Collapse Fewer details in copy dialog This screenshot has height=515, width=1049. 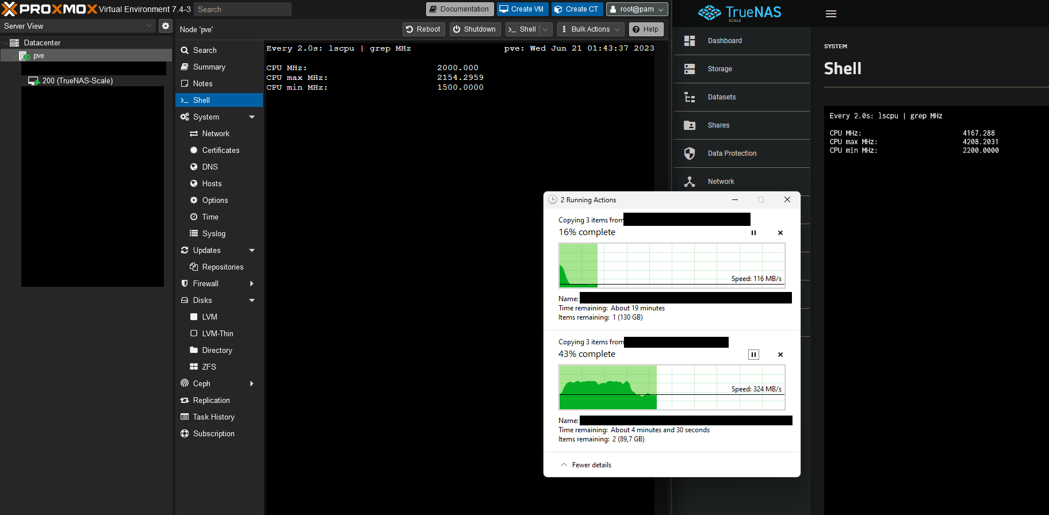pos(586,465)
